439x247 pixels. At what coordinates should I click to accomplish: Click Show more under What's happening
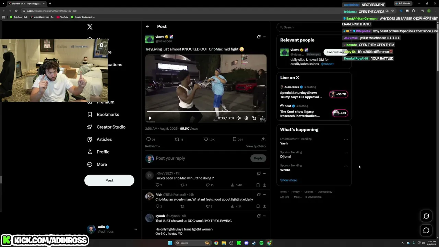click(288, 180)
